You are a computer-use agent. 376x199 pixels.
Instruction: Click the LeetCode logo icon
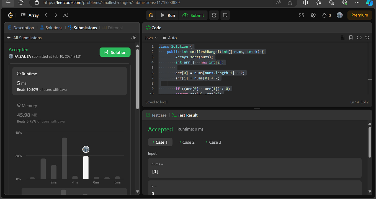[10, 15]
